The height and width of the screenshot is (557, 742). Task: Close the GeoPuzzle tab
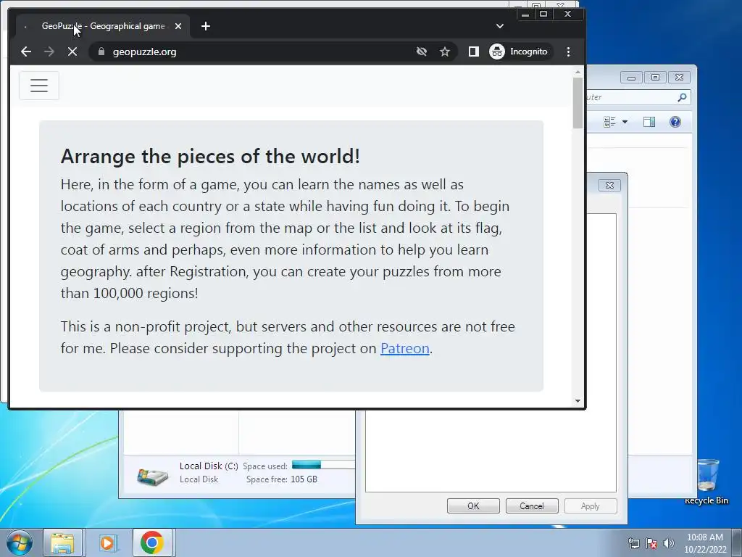(x=178, y=26)
